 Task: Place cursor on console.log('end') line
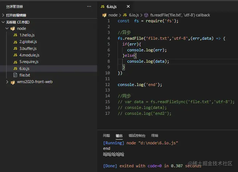click(x=140, y=85)
